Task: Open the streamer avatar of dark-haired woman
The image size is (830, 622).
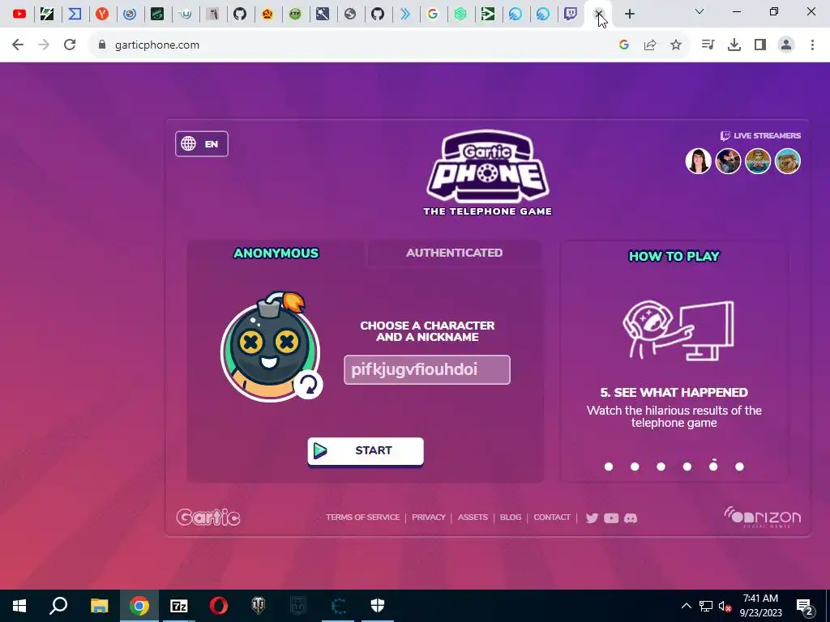Action: (698, 161)
